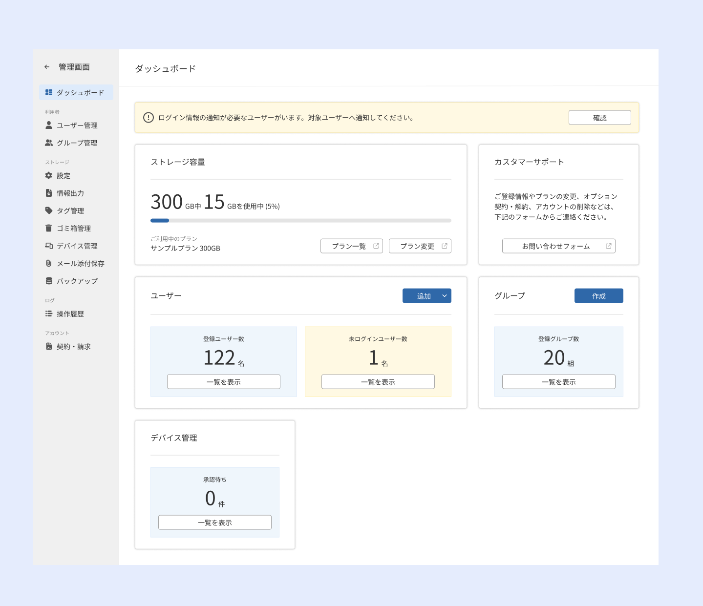Click the 作成 button in グループ card

pyautogui.click(x=599, y=296)
